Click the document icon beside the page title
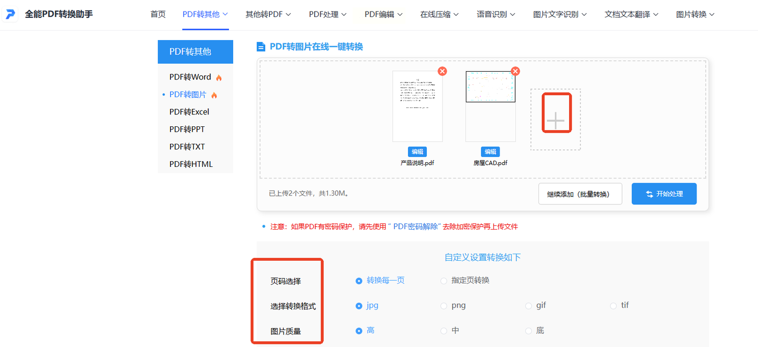Screen dimensions: 758x347 [261, 47]
